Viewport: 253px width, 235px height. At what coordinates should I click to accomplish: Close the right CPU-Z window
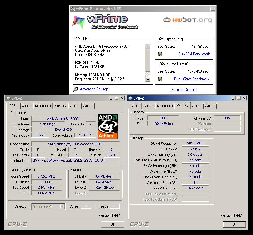point(245,98)
